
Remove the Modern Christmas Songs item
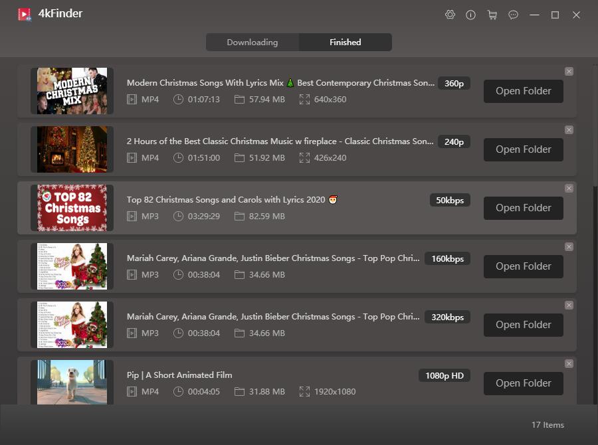(569, 72)
